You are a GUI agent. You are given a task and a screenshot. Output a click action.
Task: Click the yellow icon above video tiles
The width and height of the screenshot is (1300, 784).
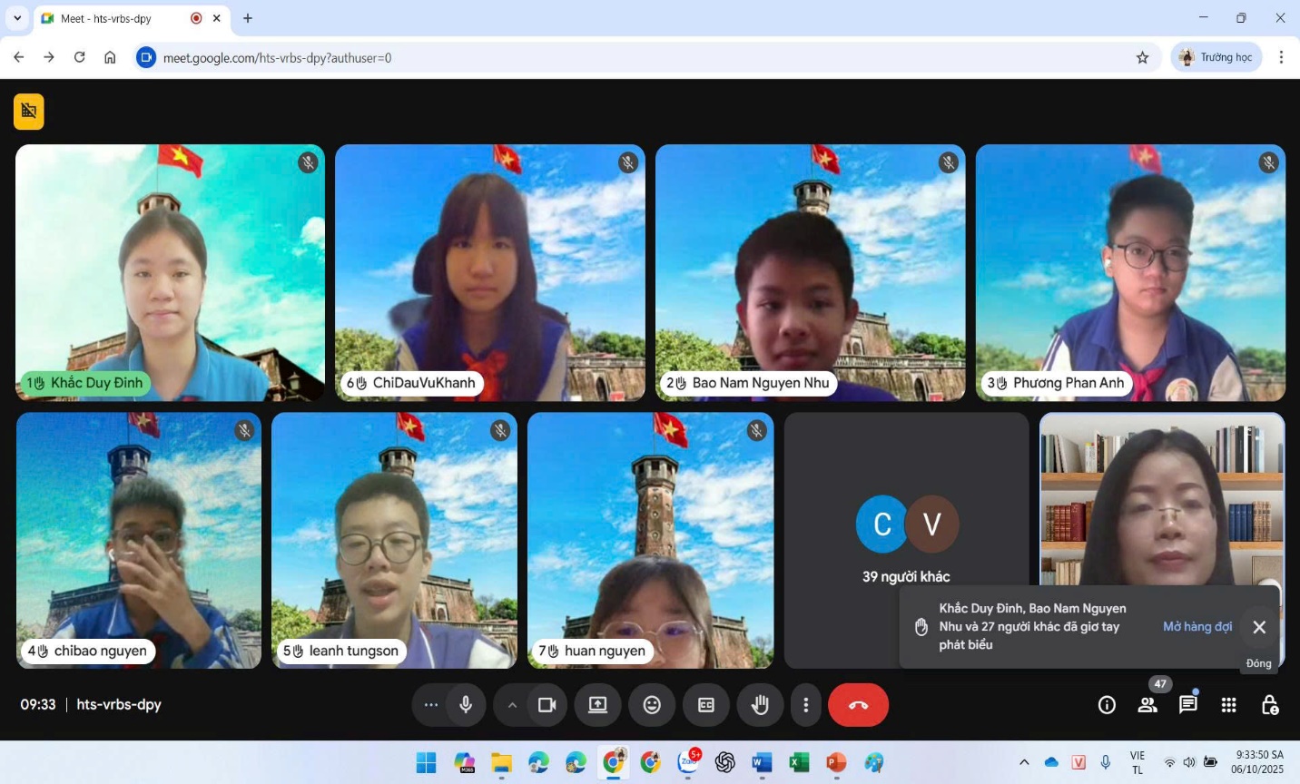click(x=29, y=112)
